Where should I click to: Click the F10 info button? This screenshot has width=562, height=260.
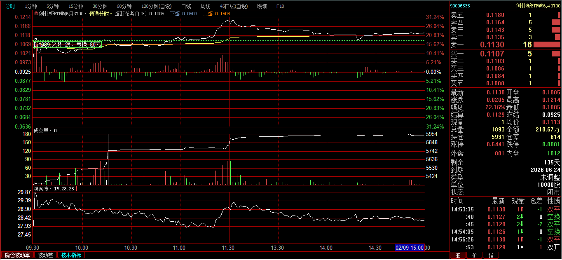(x=280, y=6)
